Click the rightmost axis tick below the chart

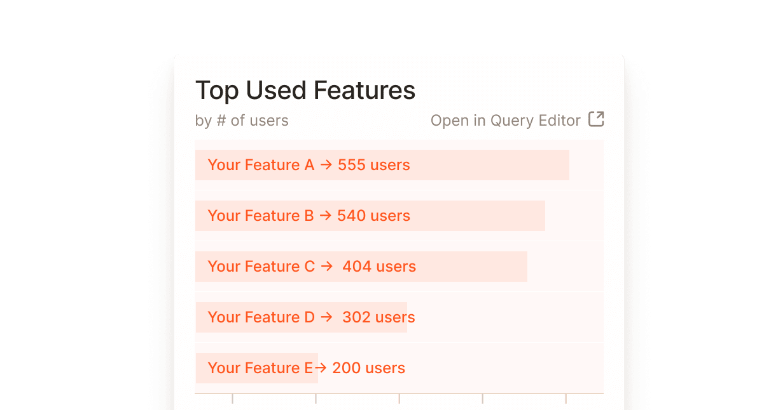tap(566, 399)
